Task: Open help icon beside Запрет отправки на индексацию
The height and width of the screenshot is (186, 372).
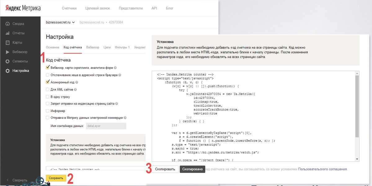Action: point(117,104)
